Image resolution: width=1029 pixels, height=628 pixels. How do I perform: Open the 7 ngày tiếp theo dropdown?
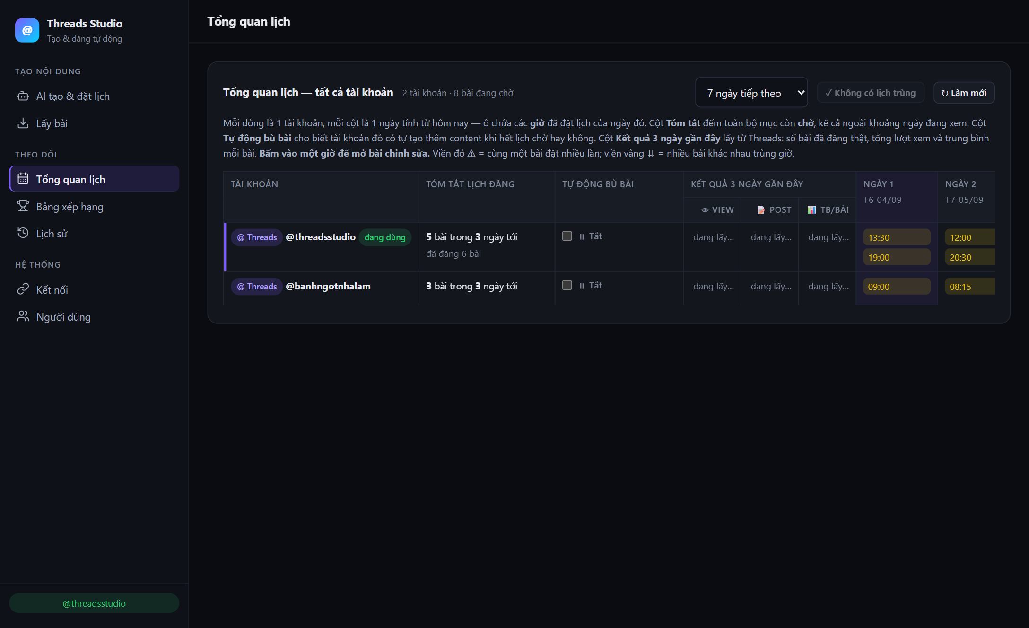(751, 93)
